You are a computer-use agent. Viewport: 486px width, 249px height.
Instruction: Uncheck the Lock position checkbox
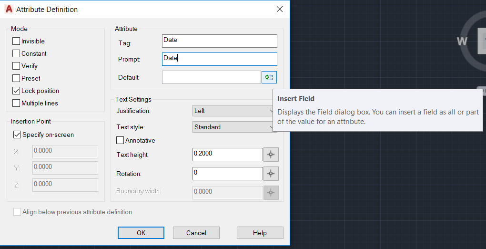click(x=16, y=91)
